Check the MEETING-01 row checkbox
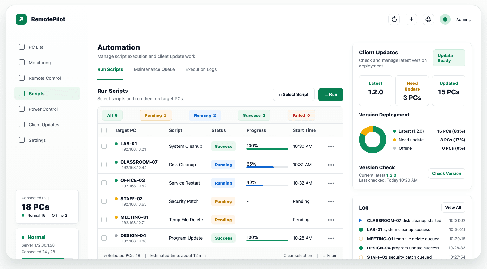The height and width of the screenshot is (269, 487). coord(104,220)
